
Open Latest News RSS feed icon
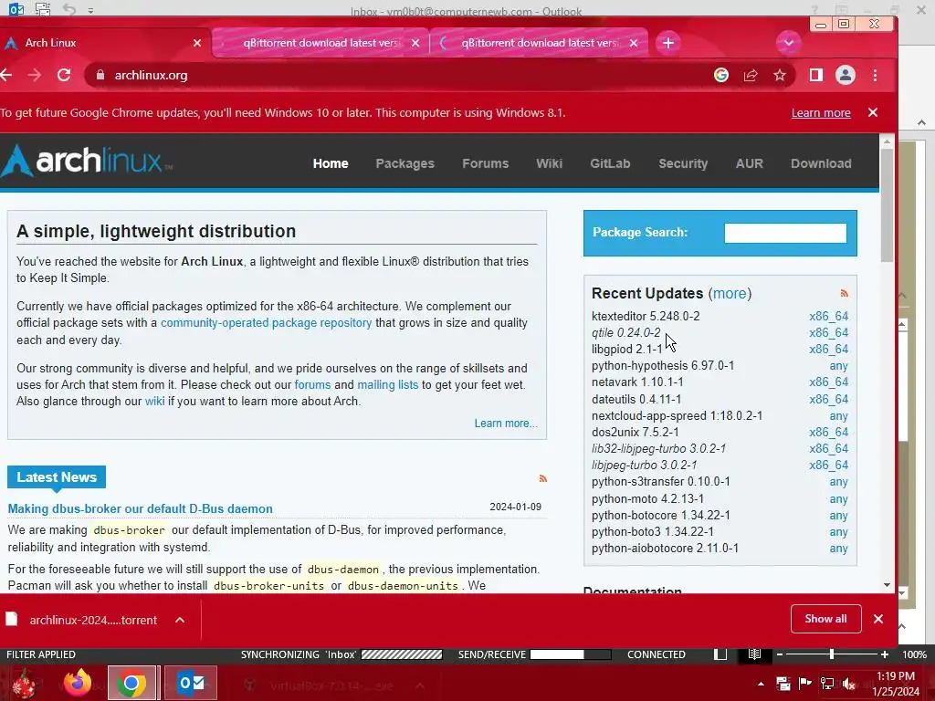click(542, 478)
